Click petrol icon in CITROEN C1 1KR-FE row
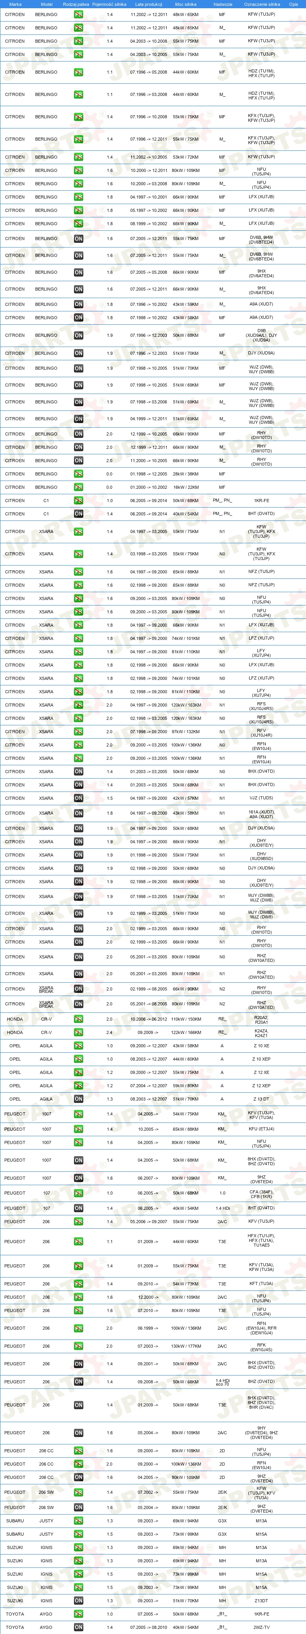This screenshot has height=1634, width=306. coord(79,501)
